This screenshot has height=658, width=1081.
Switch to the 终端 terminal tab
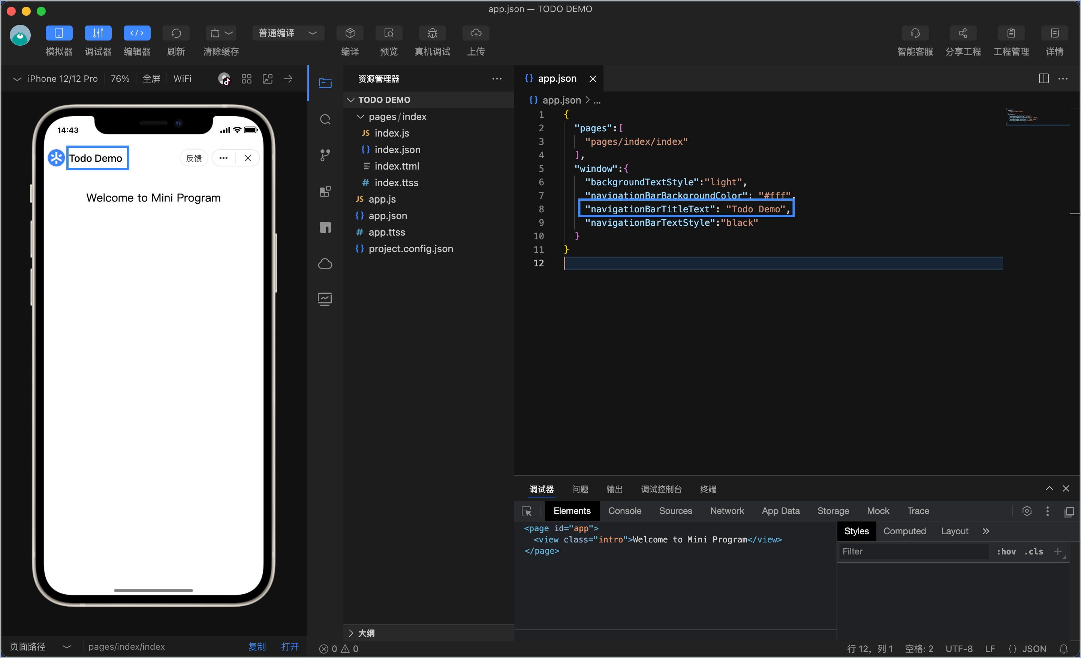[x=708, y=490]
